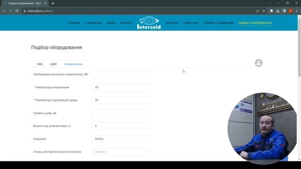Click the Температура конденсации field
Viewport: 301px width, 169px height.
(x=121, y=87)
